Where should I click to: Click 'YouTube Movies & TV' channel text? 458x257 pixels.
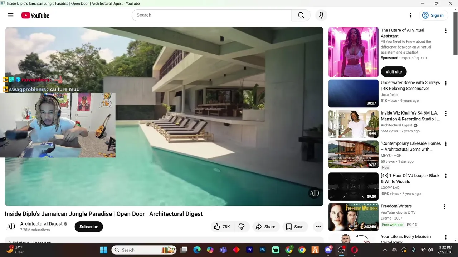pos(398,213)
